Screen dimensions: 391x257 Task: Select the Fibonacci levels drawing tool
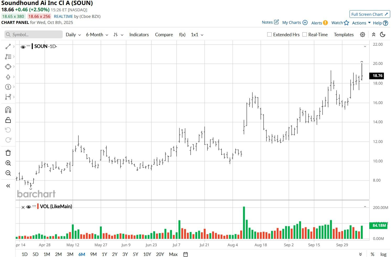click(8, 56)
